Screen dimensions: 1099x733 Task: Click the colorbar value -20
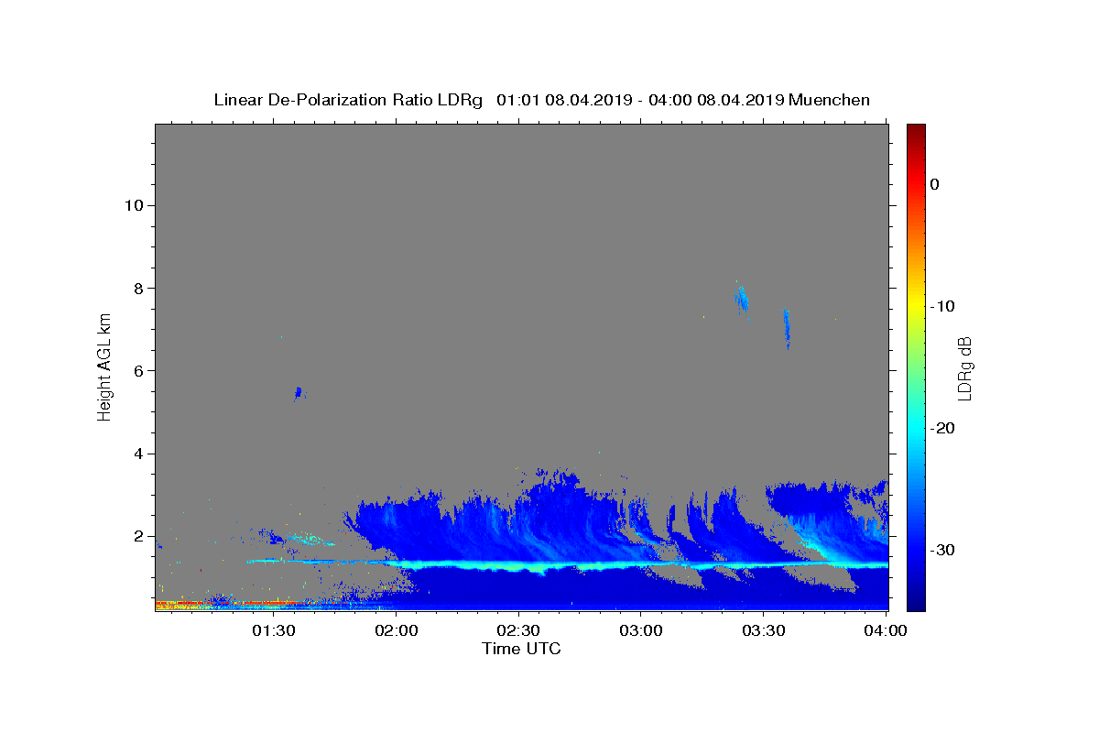(942, 428)
